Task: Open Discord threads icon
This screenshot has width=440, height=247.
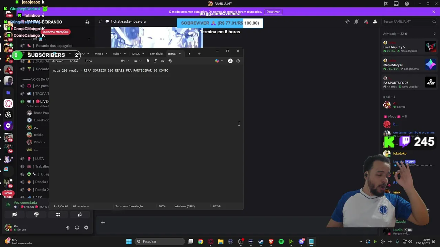Action: pyautogui.click(x=347, y=21)
